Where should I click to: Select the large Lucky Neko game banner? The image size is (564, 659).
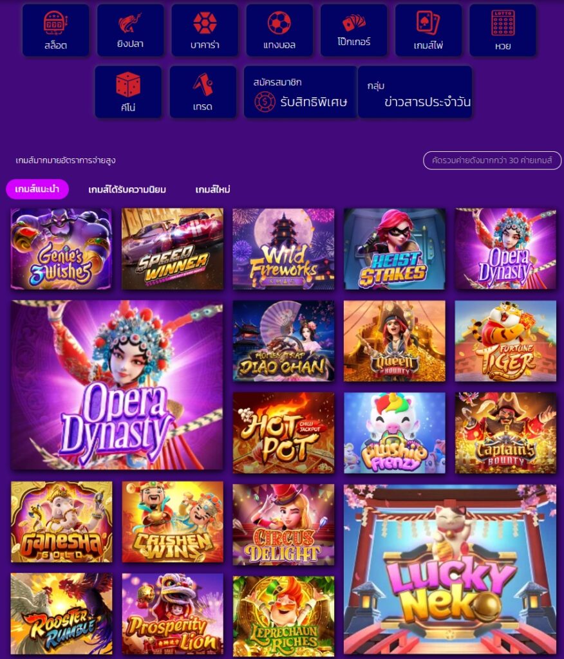click(x=450, y=569)
